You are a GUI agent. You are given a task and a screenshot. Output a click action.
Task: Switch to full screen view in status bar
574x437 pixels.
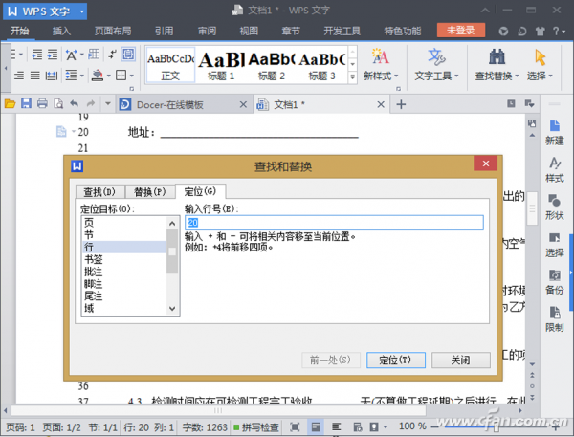tap(295, 426)
